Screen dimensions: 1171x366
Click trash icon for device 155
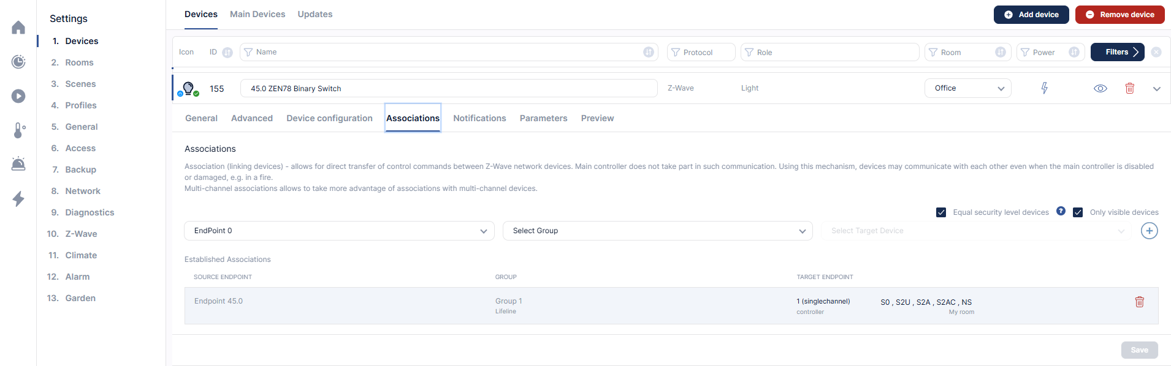tap(1129, 88)
